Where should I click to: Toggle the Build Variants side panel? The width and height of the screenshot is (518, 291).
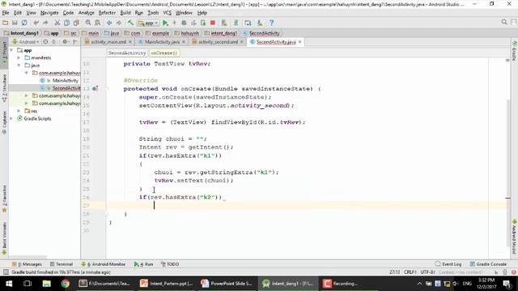point(4,238)
